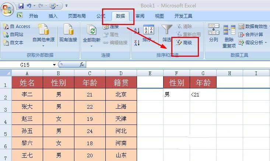Click the Redo icon
The width and height of the screenshot is (270, 161).
click(41, 6)
